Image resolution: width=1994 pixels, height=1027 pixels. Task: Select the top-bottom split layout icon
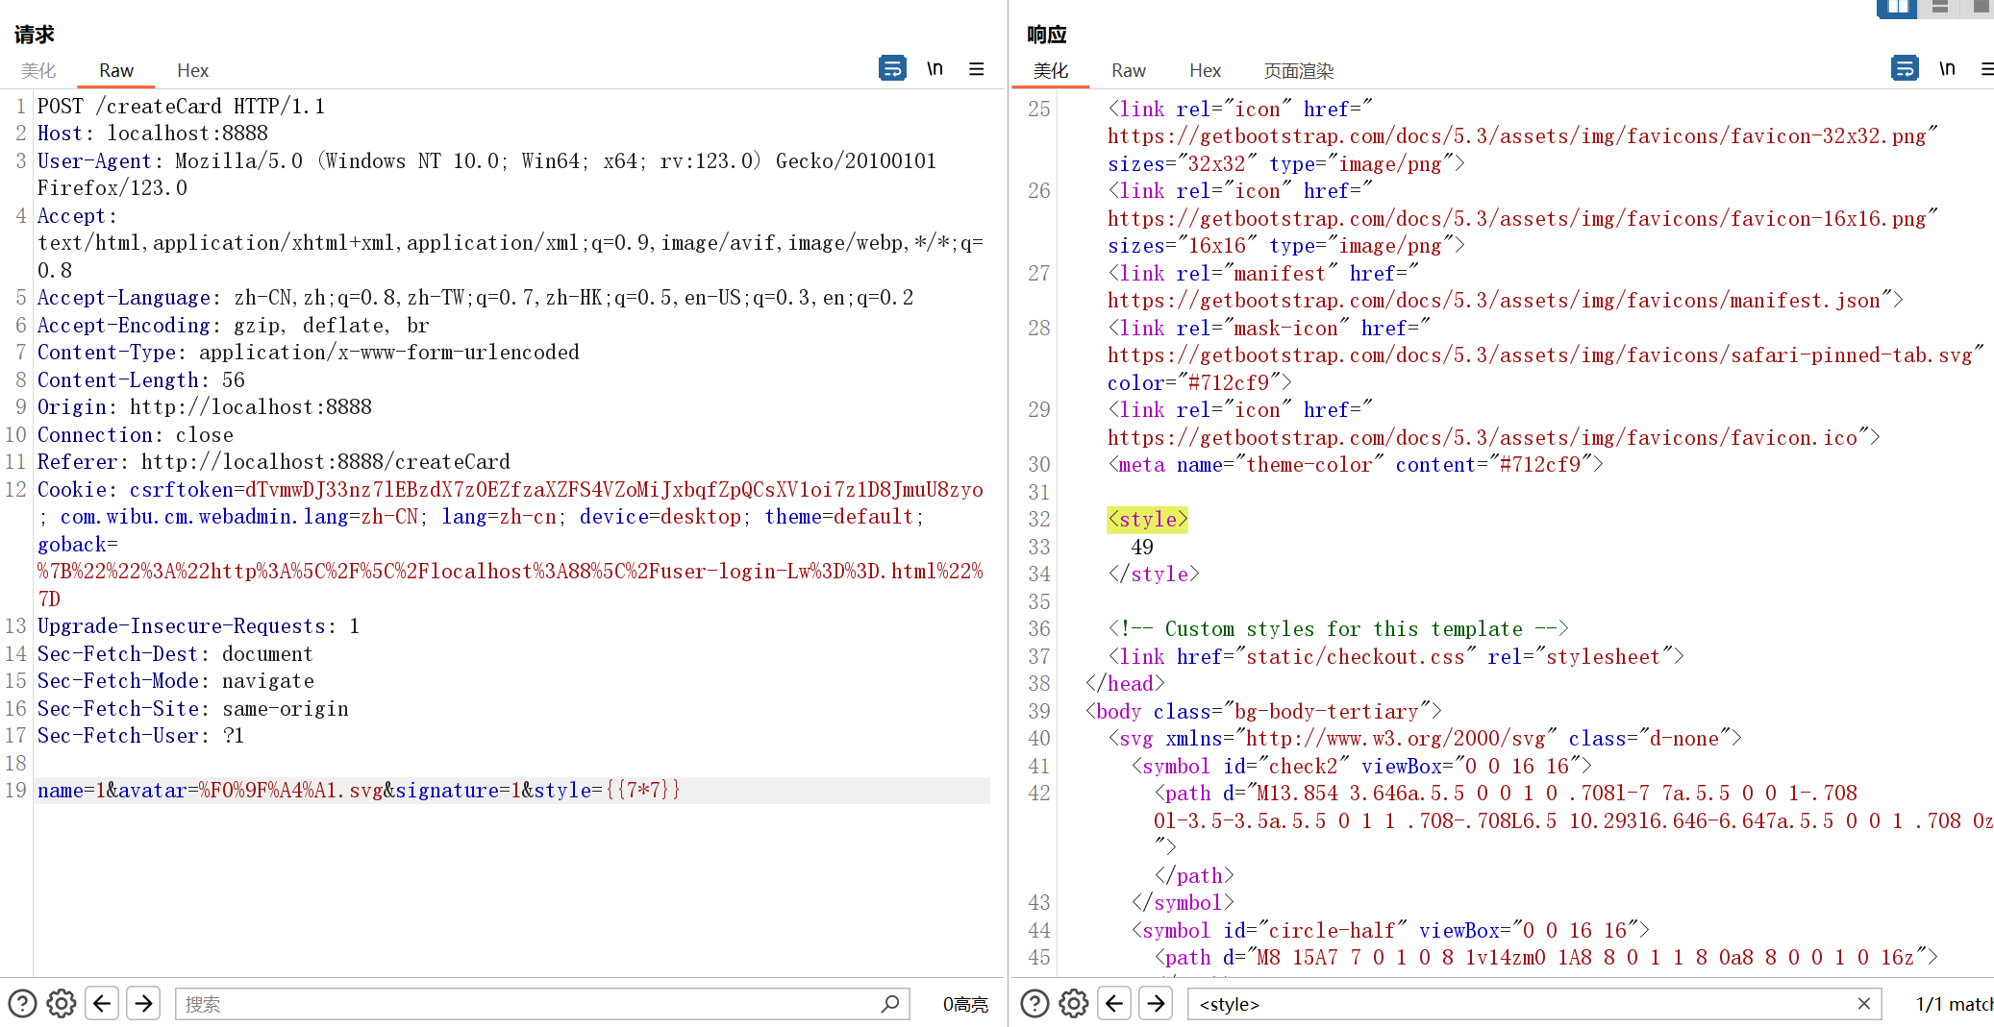(x=1940, y=7)
